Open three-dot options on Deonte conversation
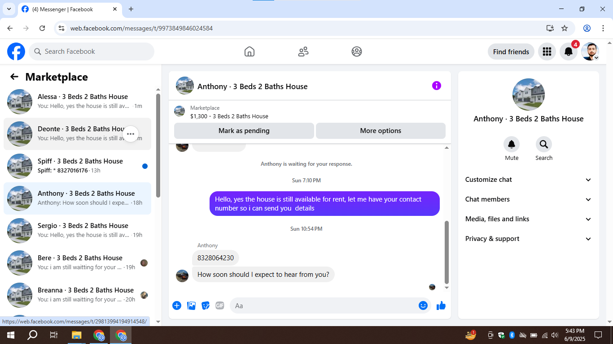 point(131,134)
